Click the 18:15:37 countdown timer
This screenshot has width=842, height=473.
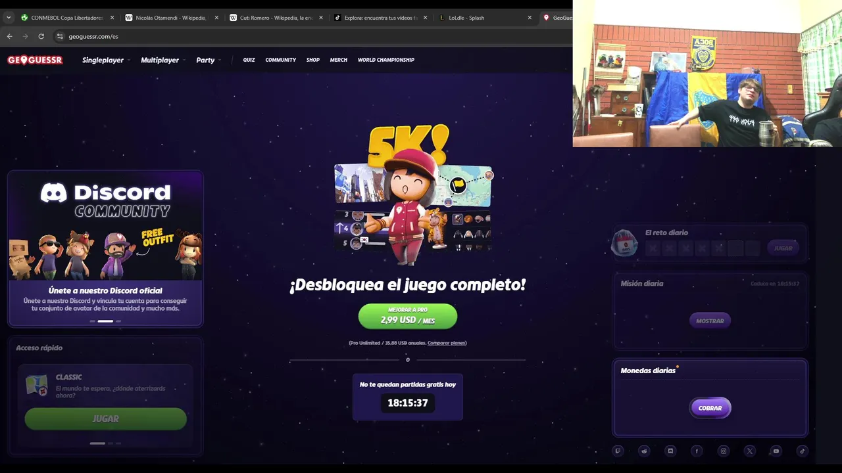(x=408, y=403)
